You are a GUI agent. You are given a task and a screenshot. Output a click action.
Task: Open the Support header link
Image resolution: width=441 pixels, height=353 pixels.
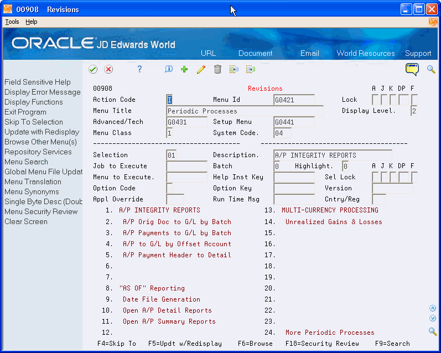pos(418,53)
